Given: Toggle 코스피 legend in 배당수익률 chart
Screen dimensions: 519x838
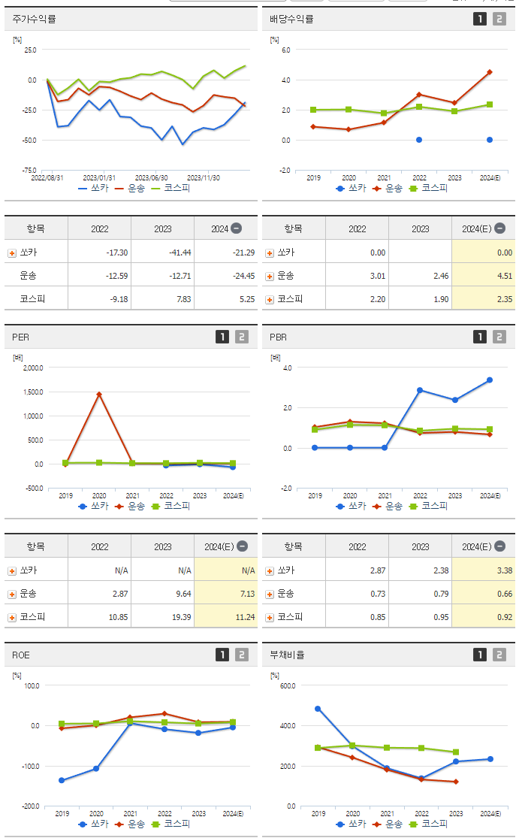Looking at the screenshot, I should click(x=428, y=188).
